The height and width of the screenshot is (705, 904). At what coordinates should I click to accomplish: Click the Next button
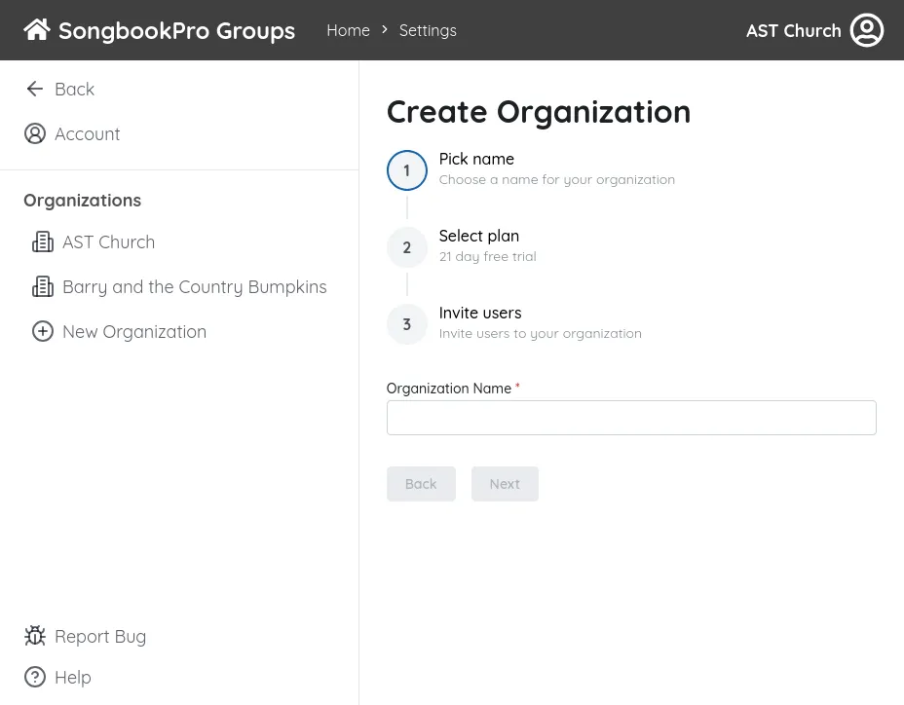coord(505,484)
